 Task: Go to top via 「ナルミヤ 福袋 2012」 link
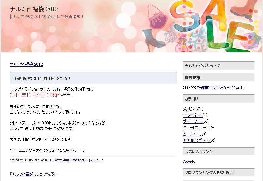[x=27, y=174]
